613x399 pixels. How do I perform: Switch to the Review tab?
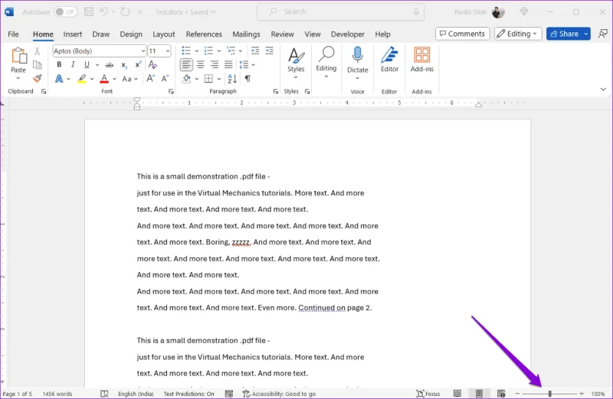(x=282, y=34)
